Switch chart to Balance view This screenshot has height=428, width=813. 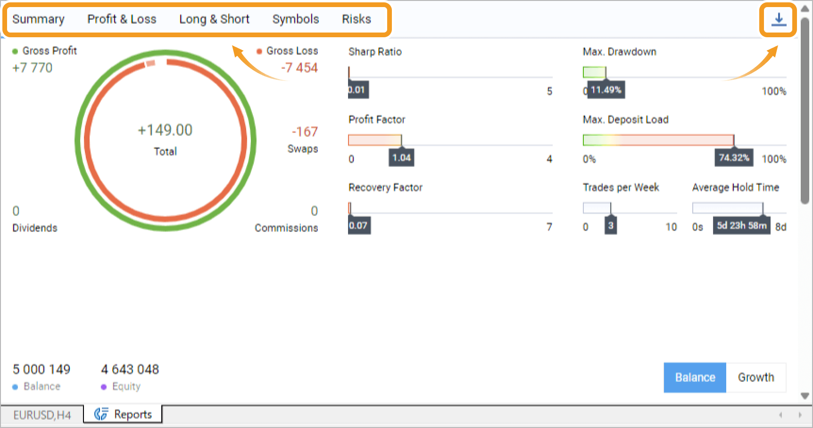pos(695,378)
